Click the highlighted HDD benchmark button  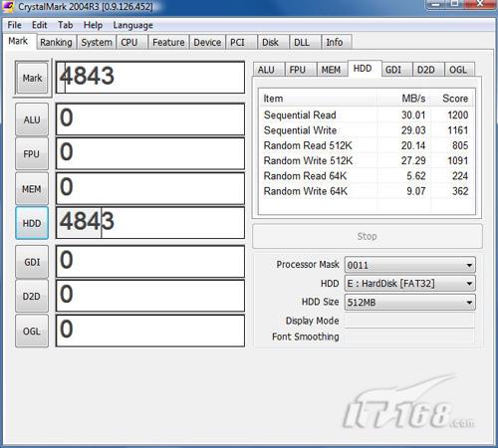32,223
